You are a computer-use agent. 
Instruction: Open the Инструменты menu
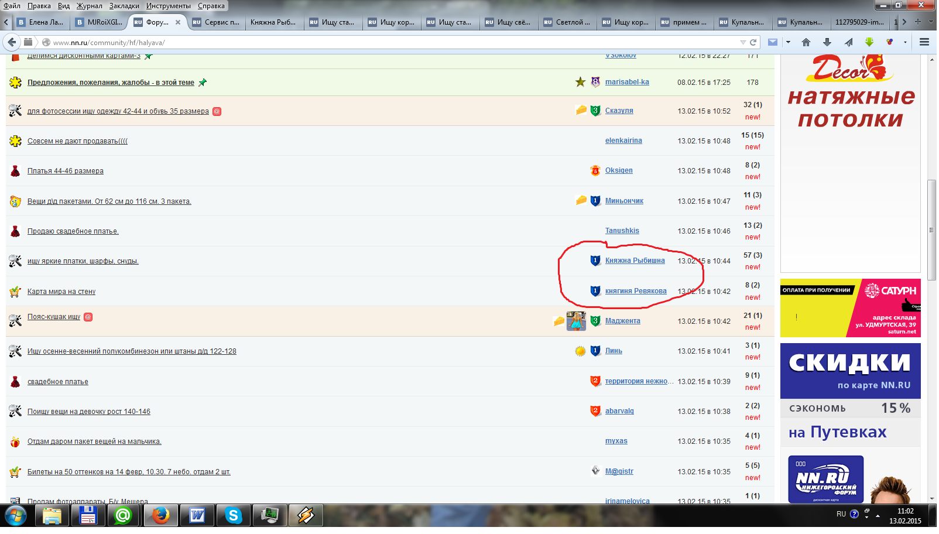169,6
